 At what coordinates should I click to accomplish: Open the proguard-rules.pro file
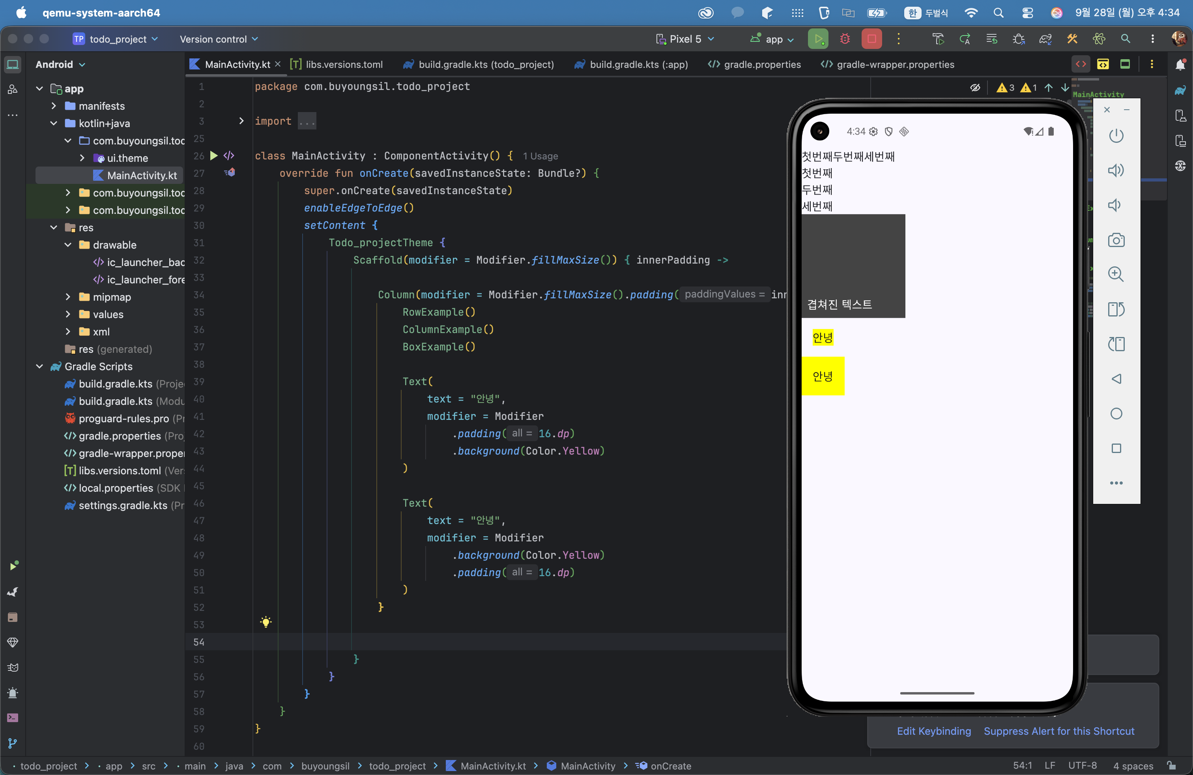[123, 418]
